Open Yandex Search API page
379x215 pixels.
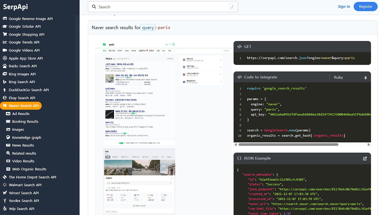click(24, 201)
